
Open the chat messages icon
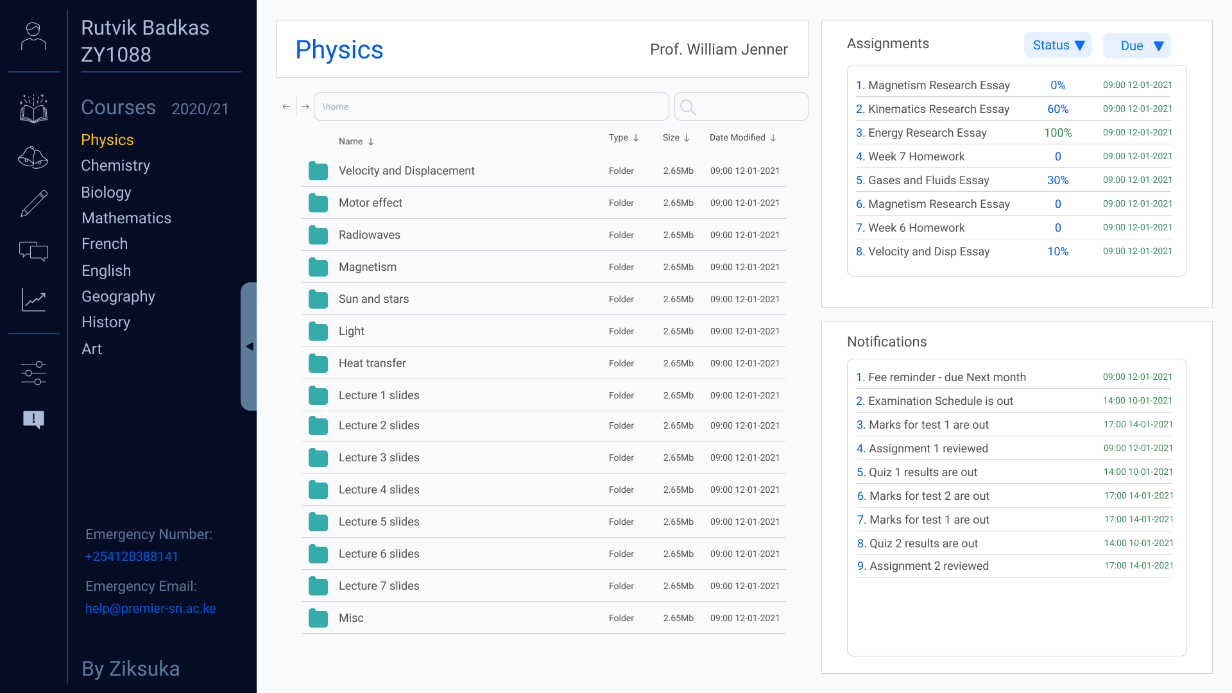pyautogui.click(x=33, y=252)
